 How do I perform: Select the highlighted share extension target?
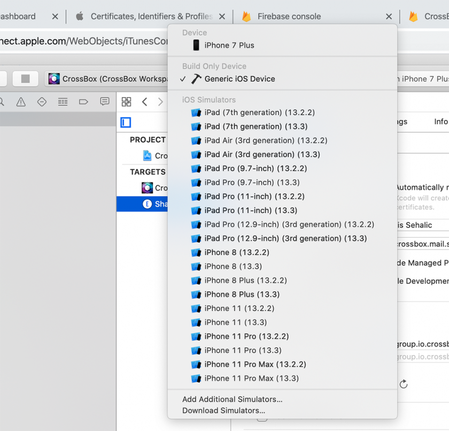(142, 204)
